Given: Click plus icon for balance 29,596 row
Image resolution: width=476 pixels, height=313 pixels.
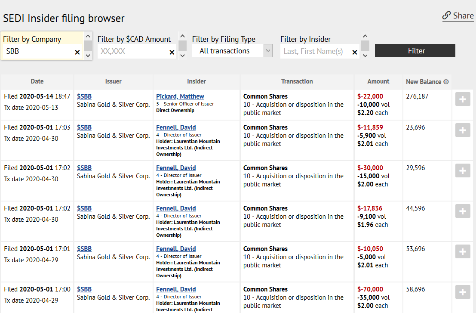Looking at the screenshot, I should [x=463, y=171].
